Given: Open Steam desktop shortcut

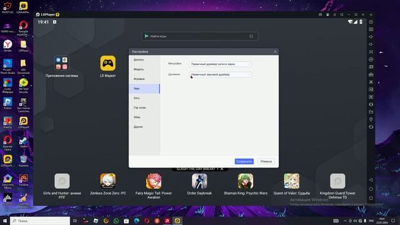Looking at the screenshot, I should (23, 142).
